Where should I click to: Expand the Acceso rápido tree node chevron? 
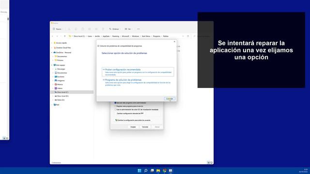click(x=52, y=43)
